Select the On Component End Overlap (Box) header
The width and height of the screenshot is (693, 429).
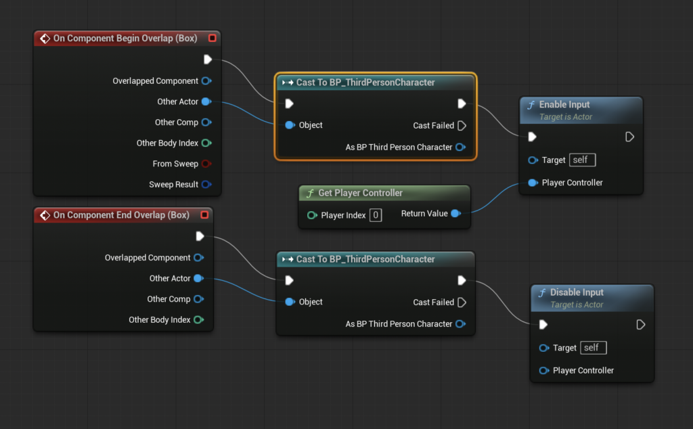(x=121, y=215)
